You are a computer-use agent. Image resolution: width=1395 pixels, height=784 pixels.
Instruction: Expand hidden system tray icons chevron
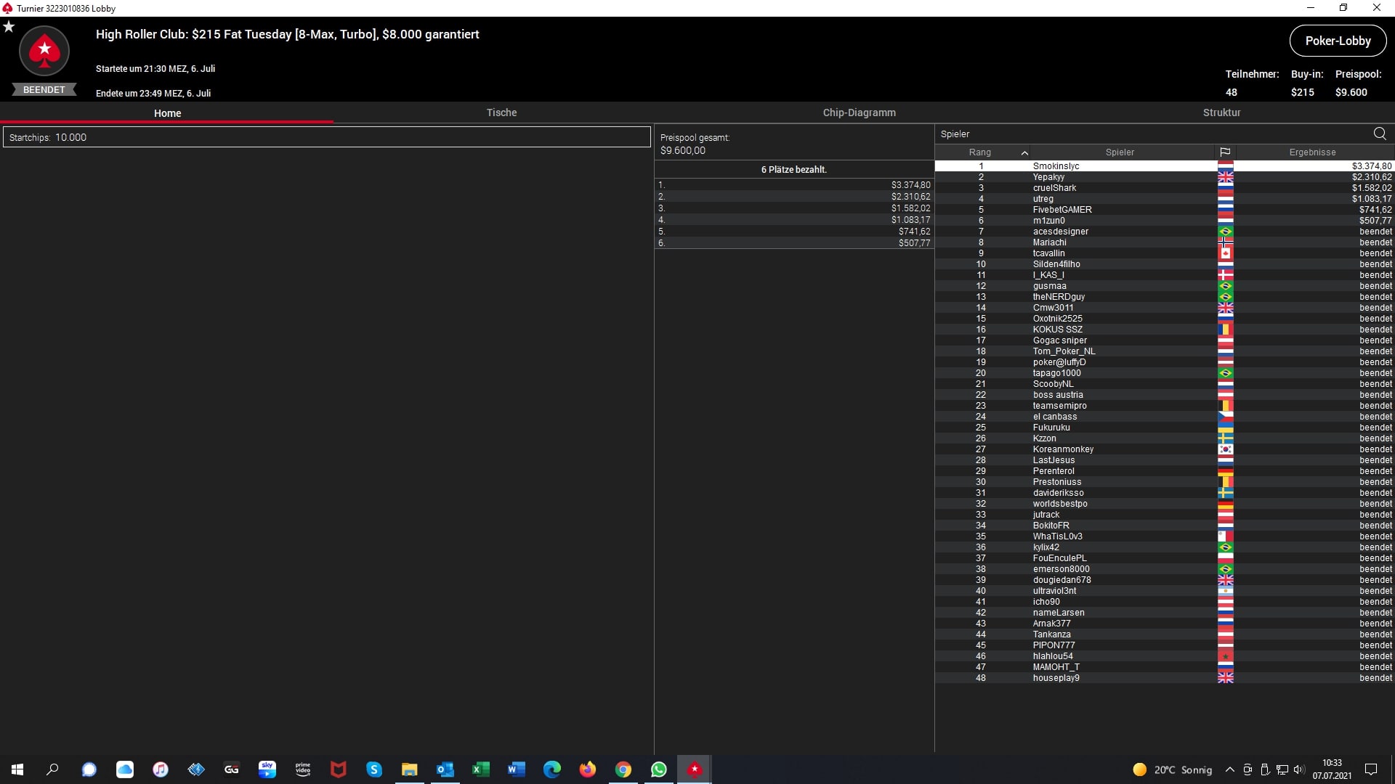pos(1229,769)
